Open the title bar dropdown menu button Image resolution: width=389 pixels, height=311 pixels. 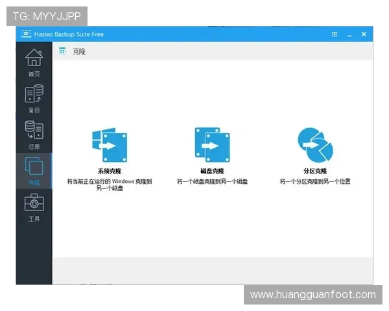335,34
